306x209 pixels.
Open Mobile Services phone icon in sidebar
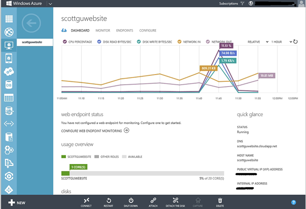pyautogui.click(x=9, y=58)
